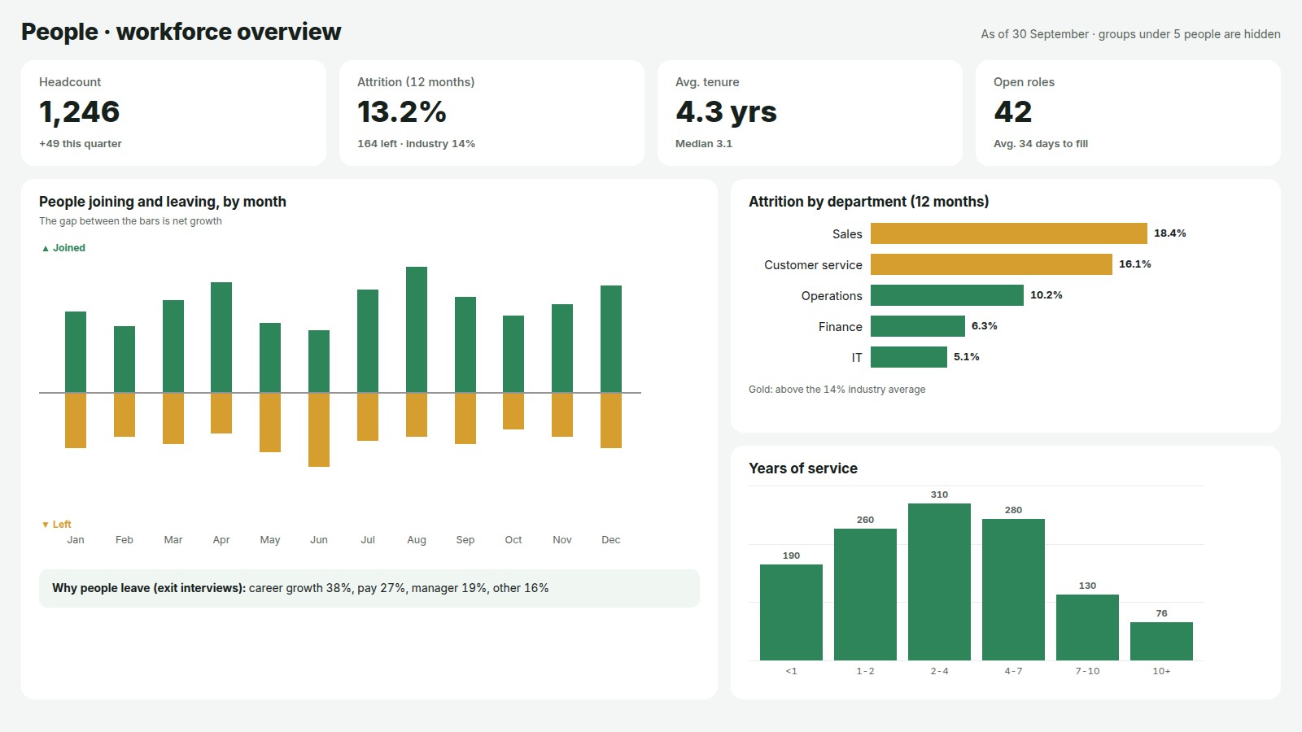Click the December left gold bar
1302x732 pixels.
click(x=611, y=420)
